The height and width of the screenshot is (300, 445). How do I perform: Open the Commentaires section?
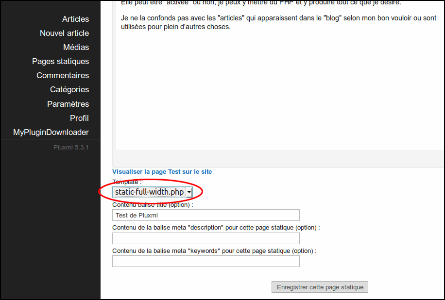click(x=63, y=76)
